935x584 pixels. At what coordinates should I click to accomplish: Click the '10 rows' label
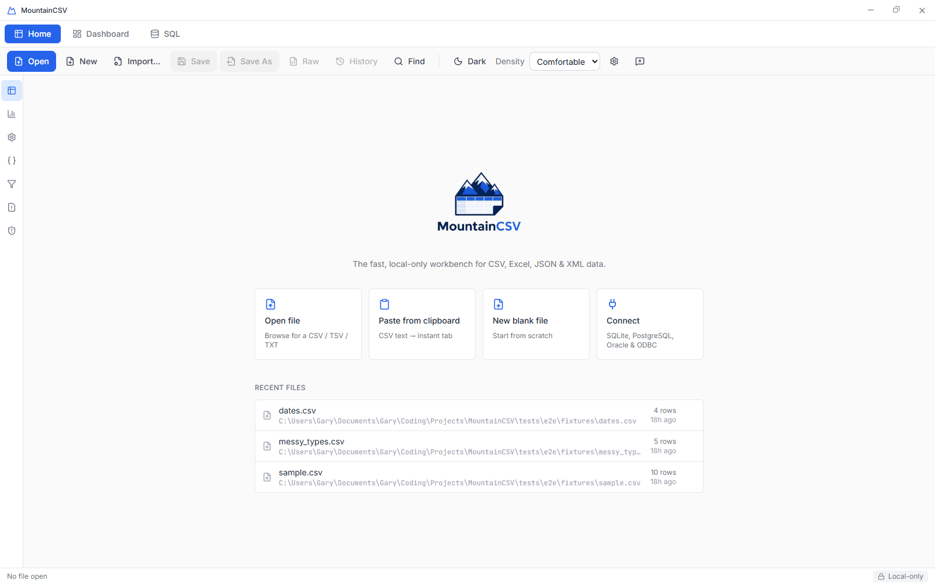(663, 472)
